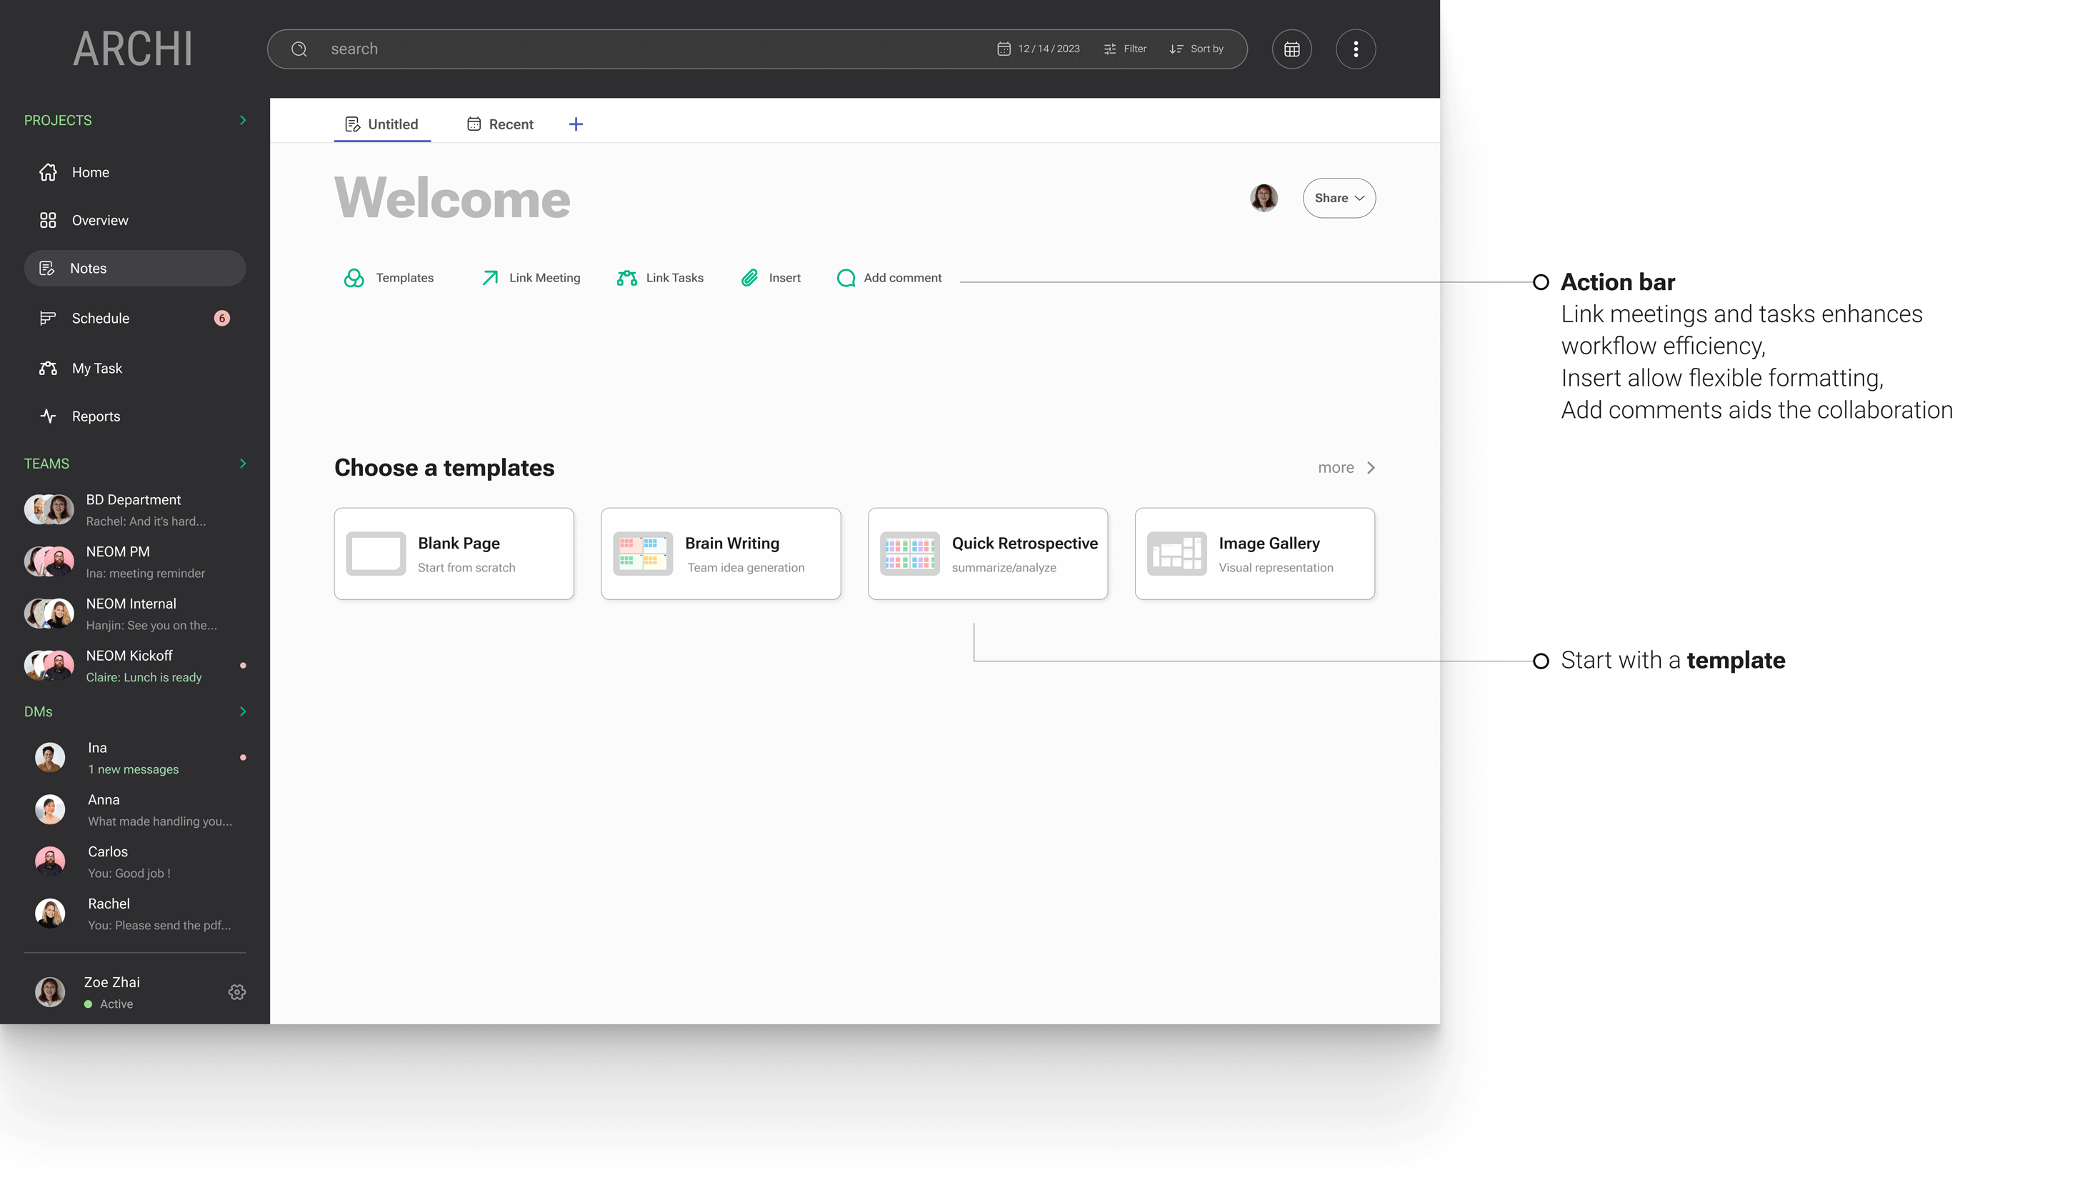The height and width of the screenshot is (1200, 2100).
Task: Collapse the TEAMS section chevron
Action: tap(242, 463)
